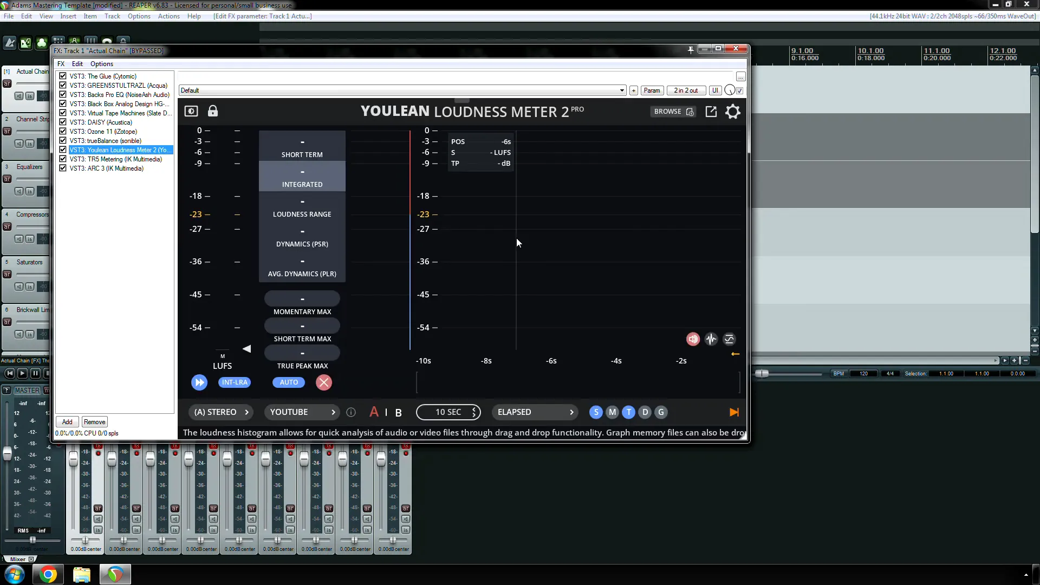Click the Add FX button
1040x585 pixels.
(x=67, y=422)
